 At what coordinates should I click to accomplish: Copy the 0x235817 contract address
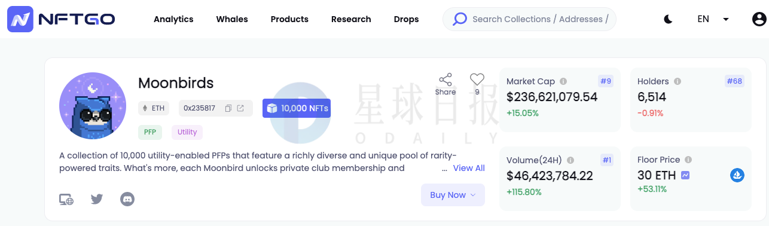pos(228,108)
